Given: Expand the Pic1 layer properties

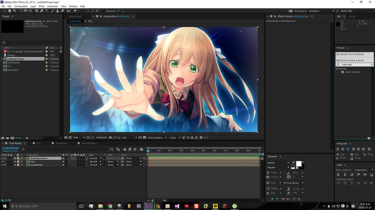Looking at the screenshot, I should click(x=15, y=162).
